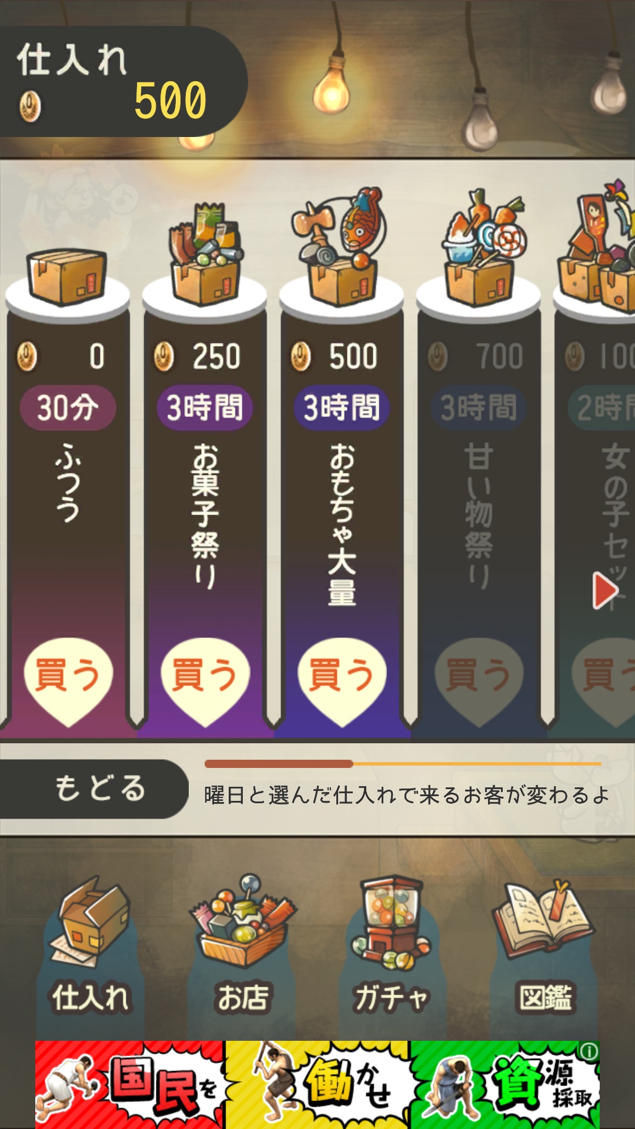This screenshot has height=1129, width=635.
Task: Open the 国民を働かせ ad banner
Action: click(x=317, y=1084)
